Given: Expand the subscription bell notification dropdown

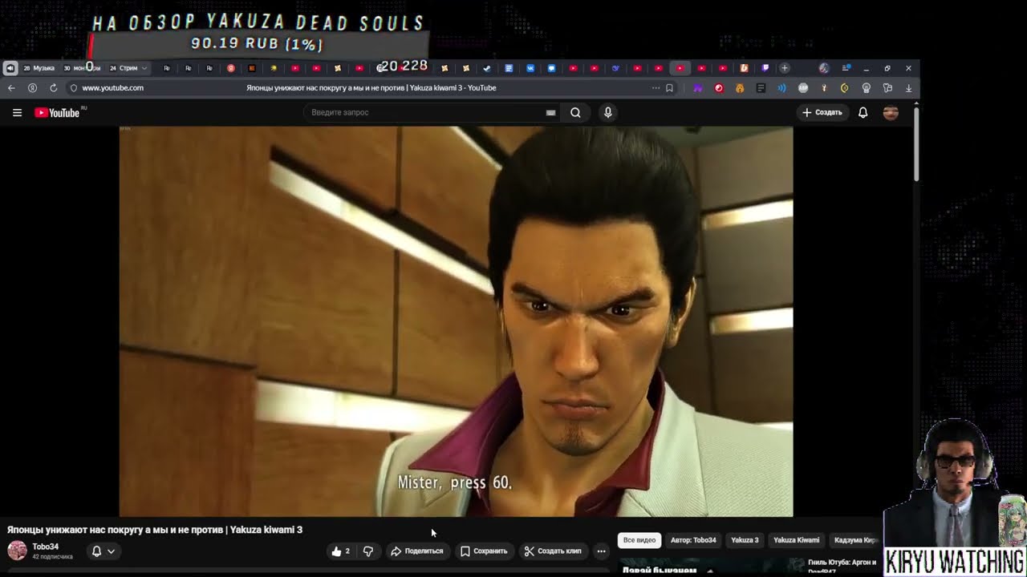Looking at the screenshot, I should 104,551.
